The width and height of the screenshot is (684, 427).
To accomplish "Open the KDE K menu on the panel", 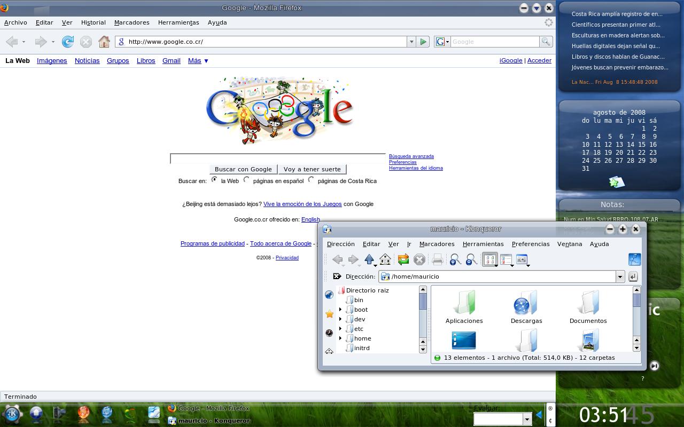I will 13,414.
